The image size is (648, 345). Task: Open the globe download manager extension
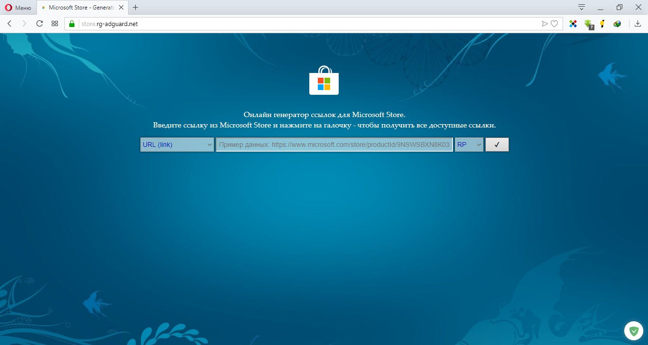coord(617,24)
